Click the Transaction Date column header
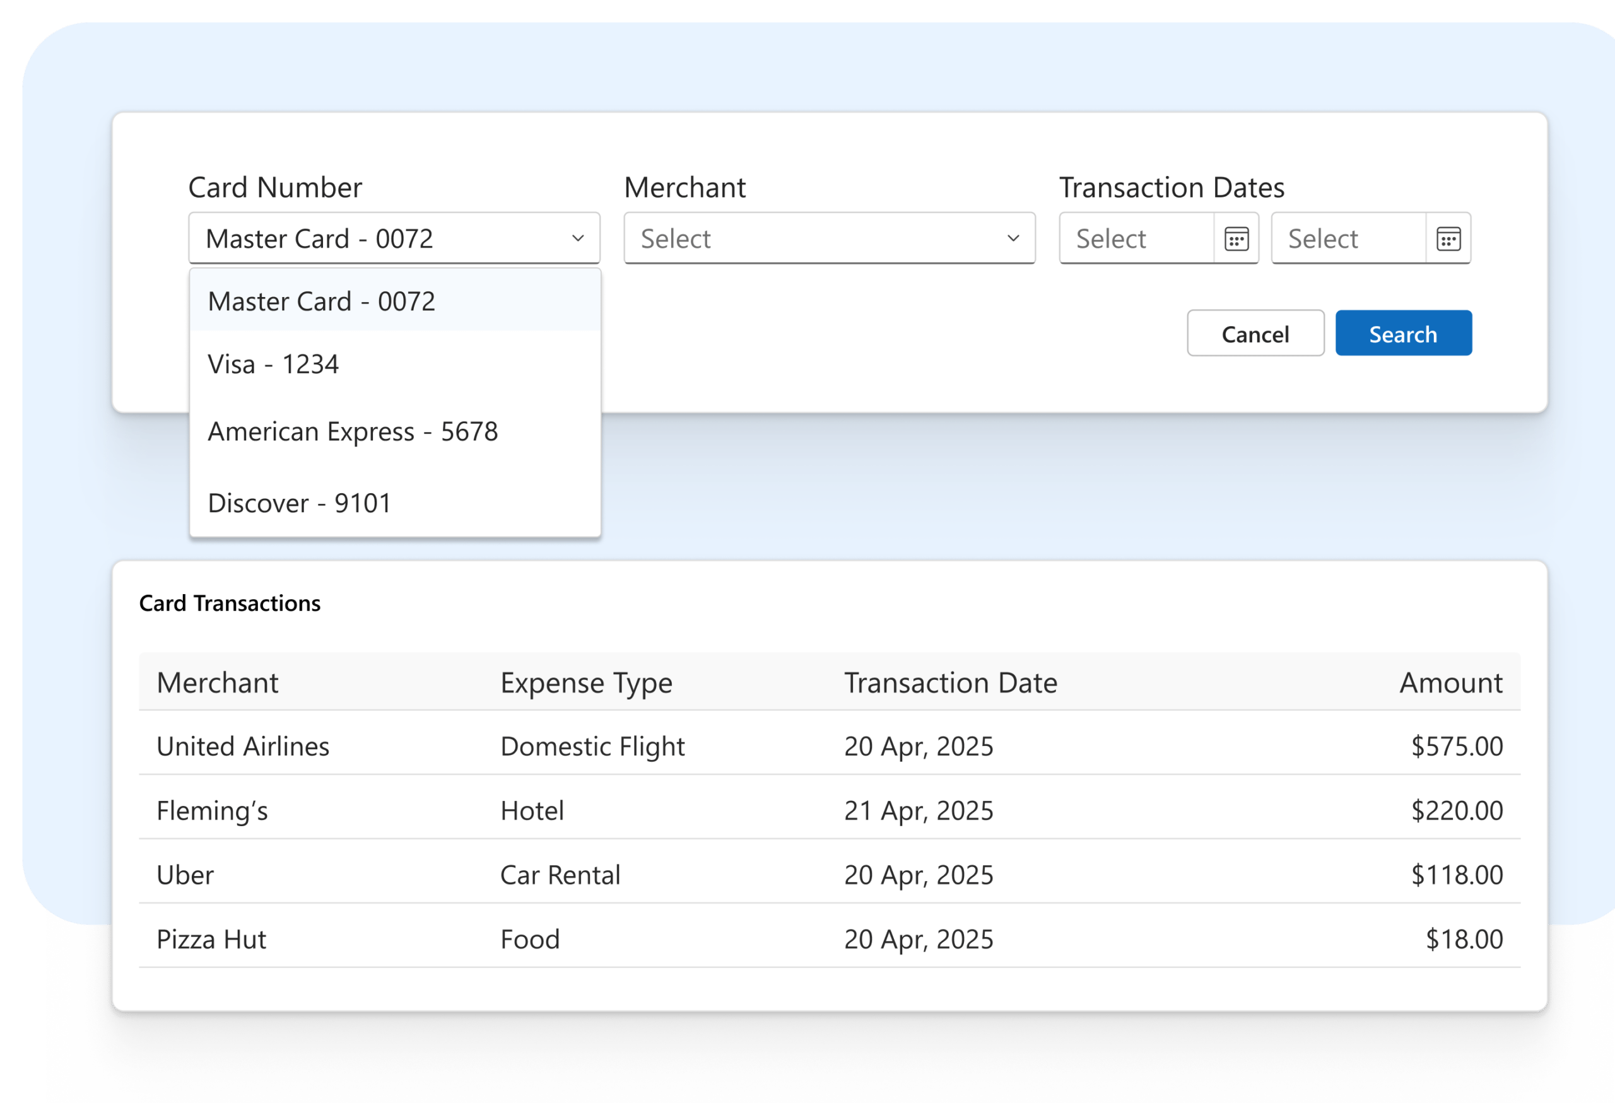This screenshot has height=1103, width=1615. tap(950, 683)
